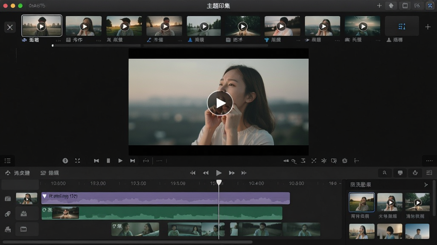Collapse the purple audio clip's disclosure triangle
437x245 pixels.
44,196
